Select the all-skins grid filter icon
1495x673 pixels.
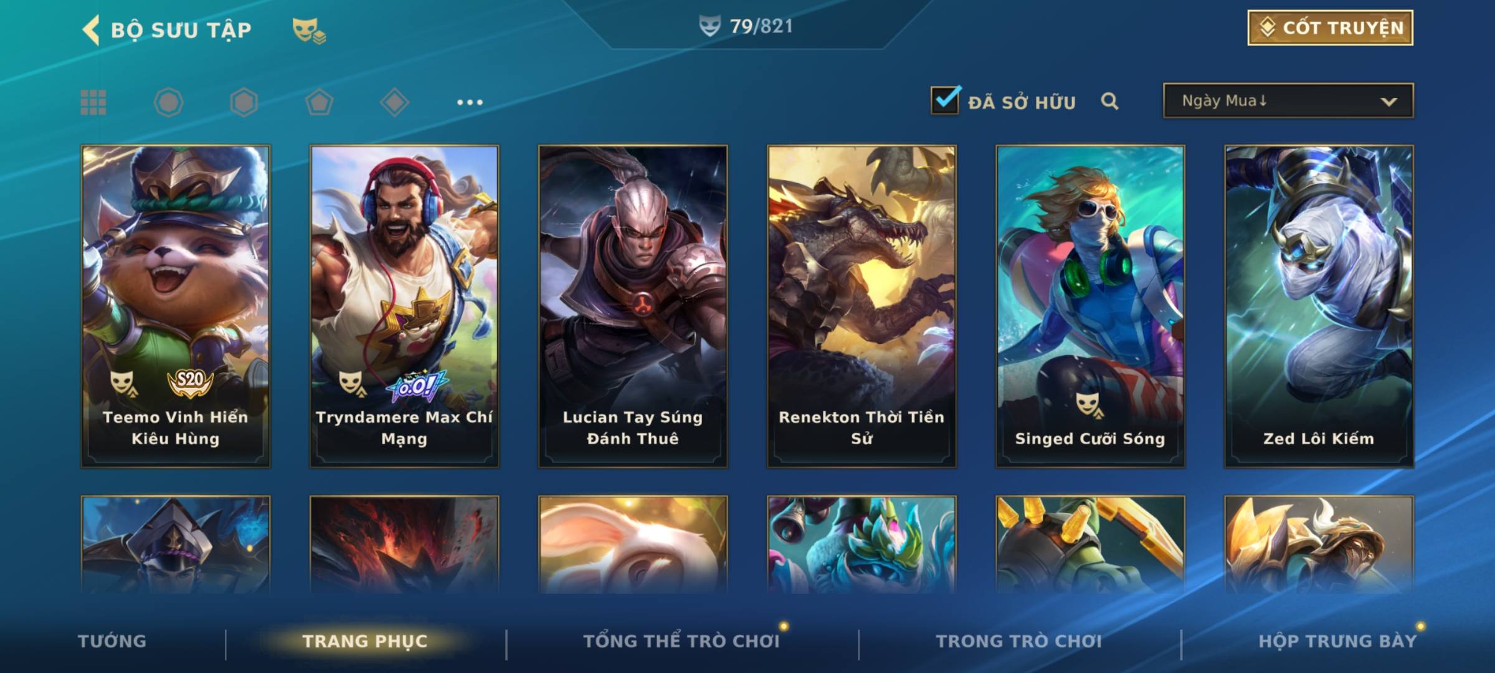pyautogui.click(x=93, y=102)
